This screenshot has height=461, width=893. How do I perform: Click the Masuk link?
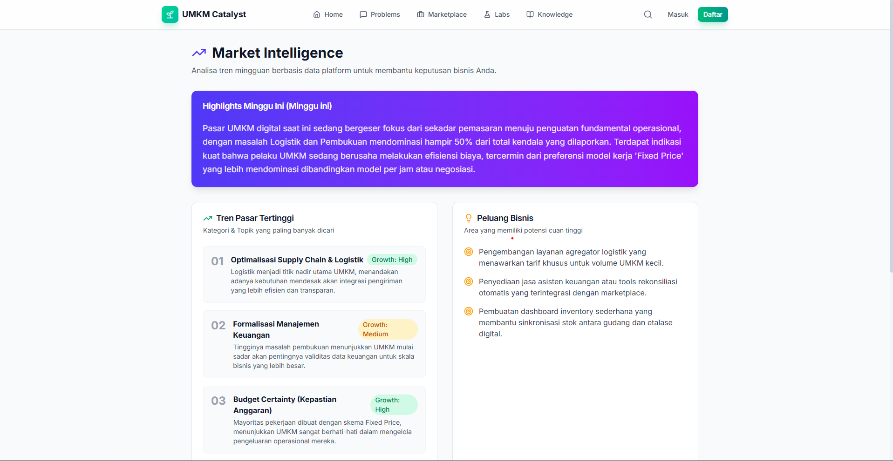click(677, 14)
